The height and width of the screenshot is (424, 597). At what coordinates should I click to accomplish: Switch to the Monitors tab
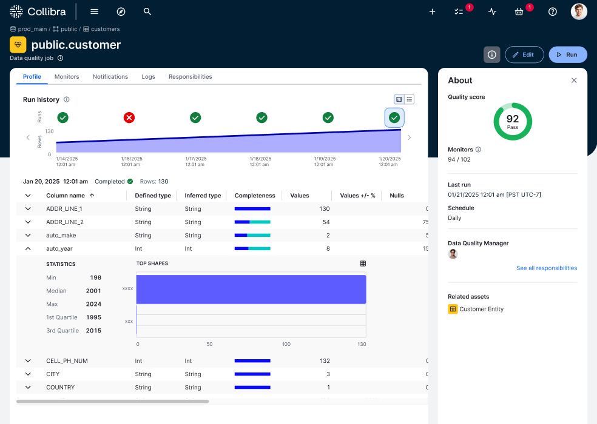pyautogui.click(x=67, y=76)
